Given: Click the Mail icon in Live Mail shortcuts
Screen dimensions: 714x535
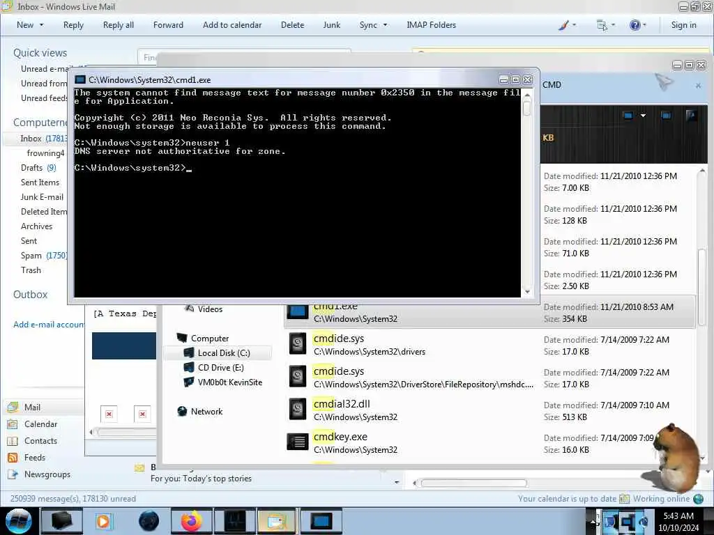Looking at the screenshot, I should [13, 407].
